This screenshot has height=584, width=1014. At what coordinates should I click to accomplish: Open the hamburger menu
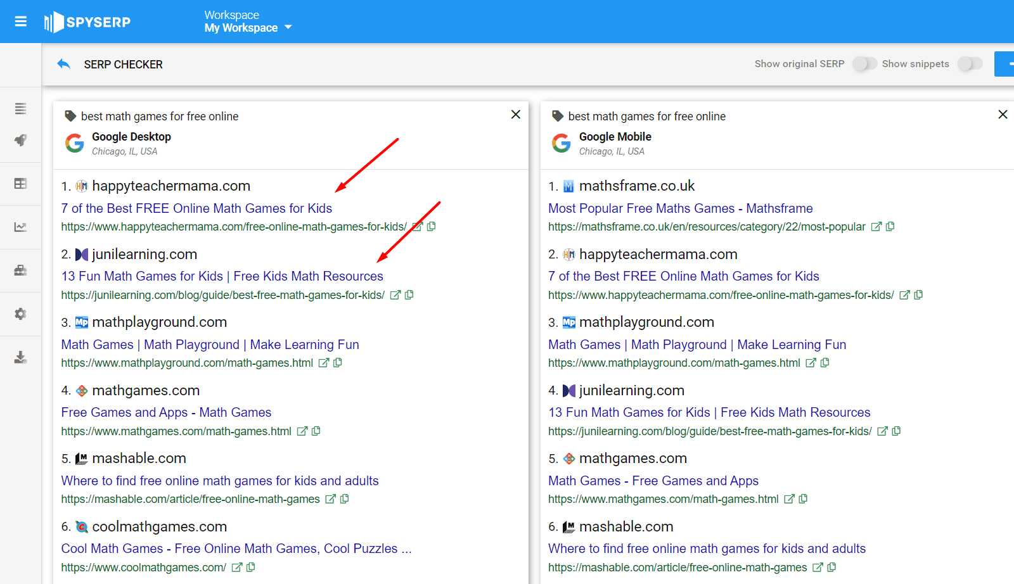(21, 22)
